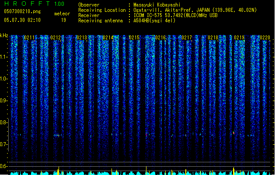The image size is (275, 175).
Task: Click the 0215 time marker
Action: click(x=134, y=38)
